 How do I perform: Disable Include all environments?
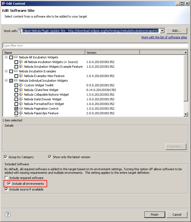coord(9,183)
